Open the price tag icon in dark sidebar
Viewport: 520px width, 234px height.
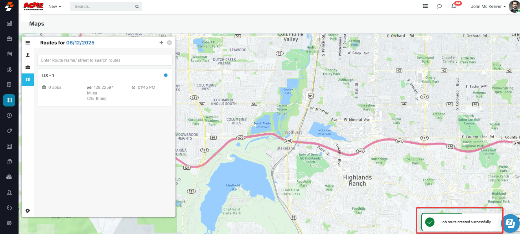click(x=9, y=131)
